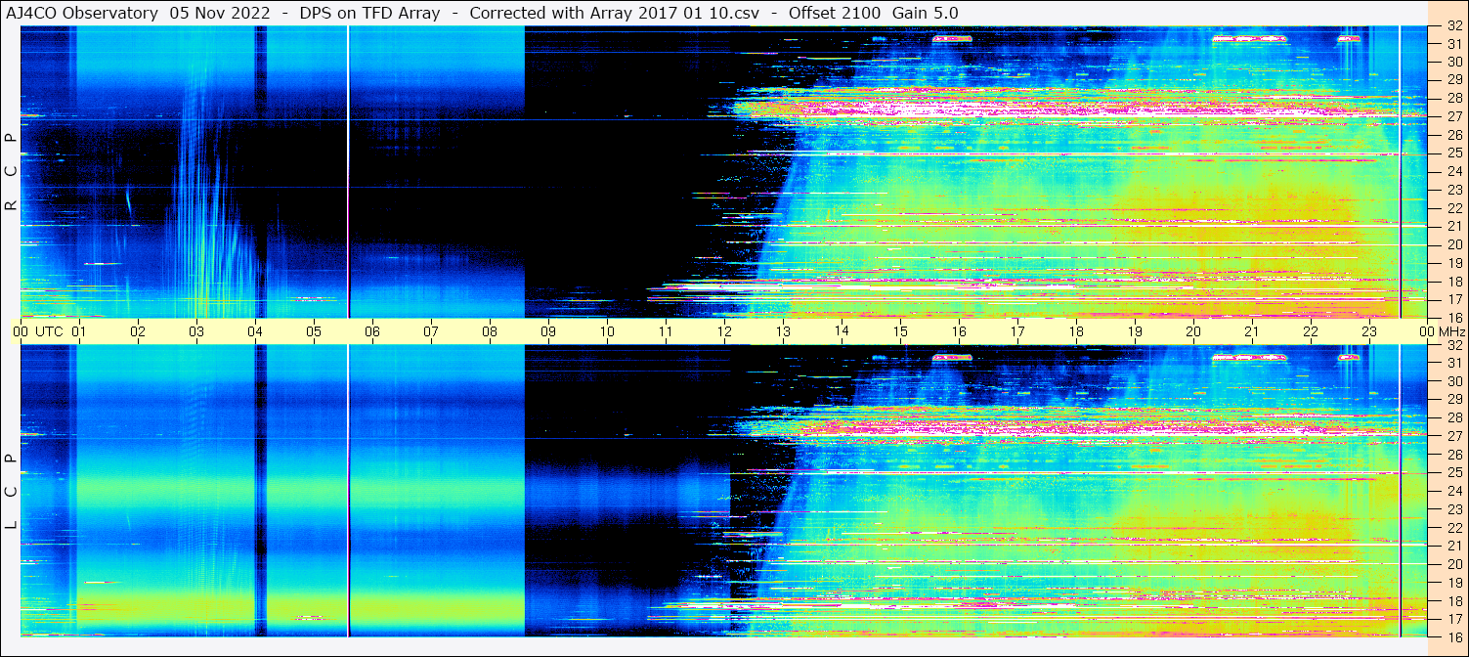Screen dimensions: 1469x657
Task: Click the '19' hour mark on the time axis
Action: click(x=1135, y=331)
